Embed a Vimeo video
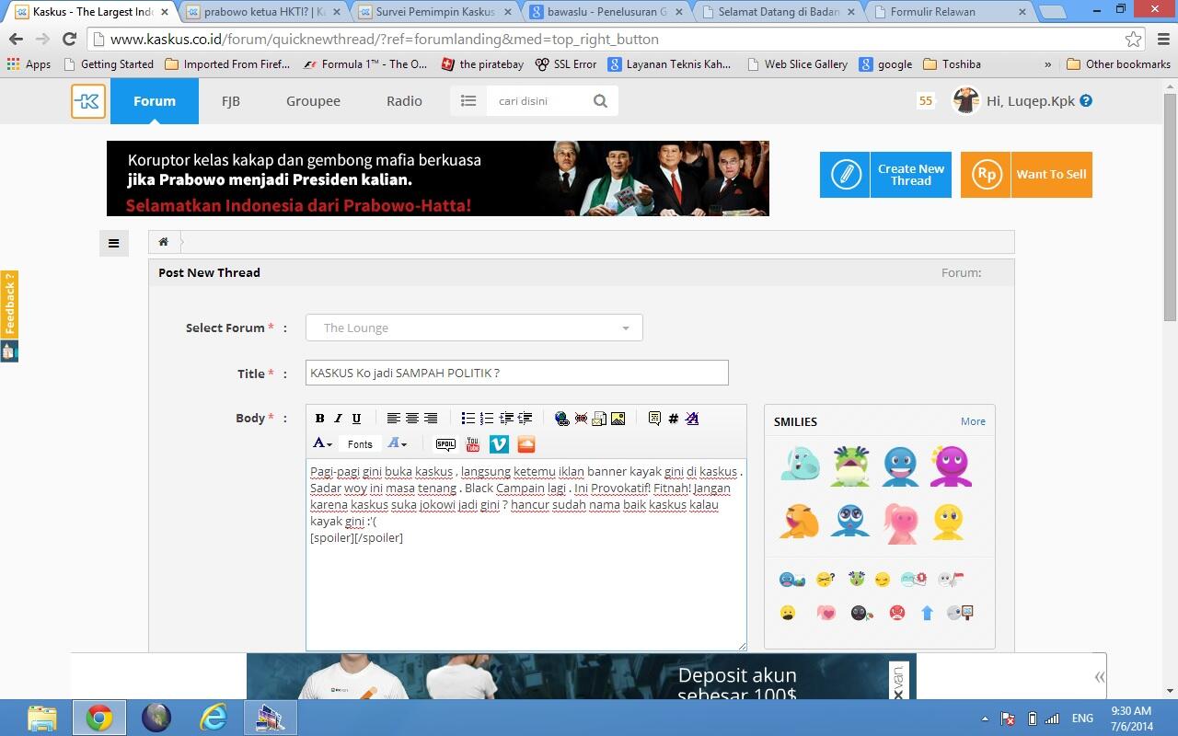This screenshot has height=736, width=1178. [x=499, y=444]
